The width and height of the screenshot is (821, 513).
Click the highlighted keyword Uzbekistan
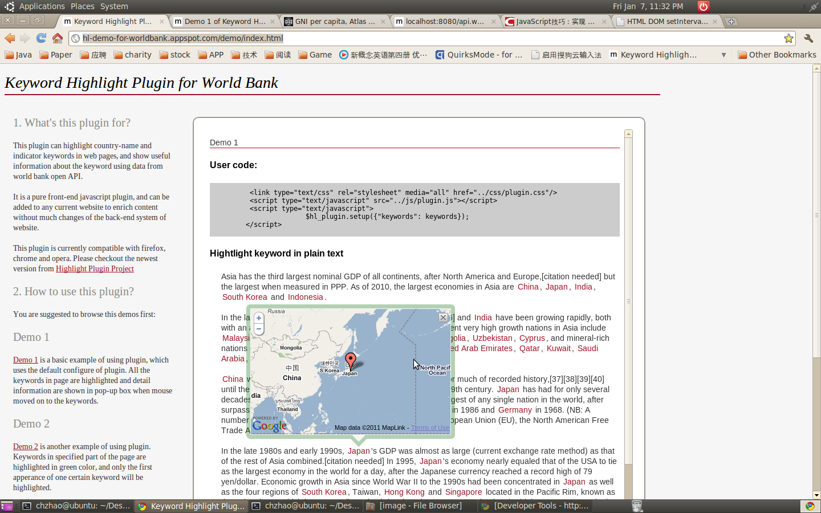493,338
